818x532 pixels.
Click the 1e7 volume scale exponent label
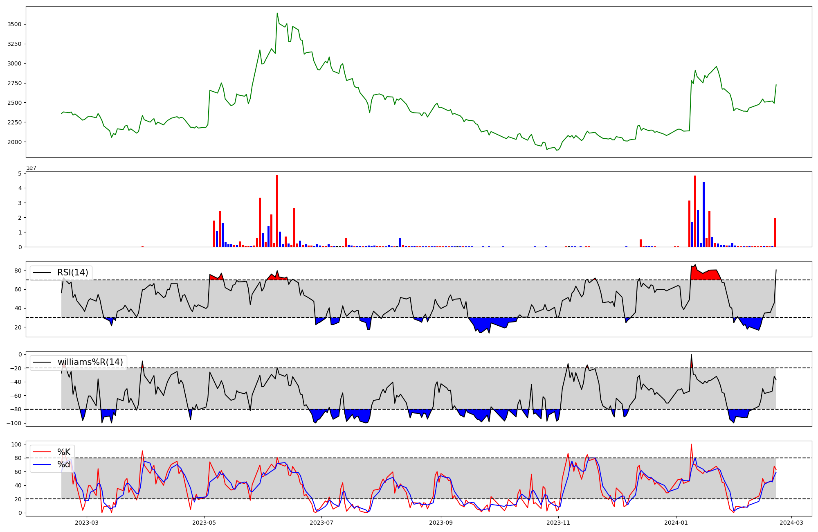[32, 168]
